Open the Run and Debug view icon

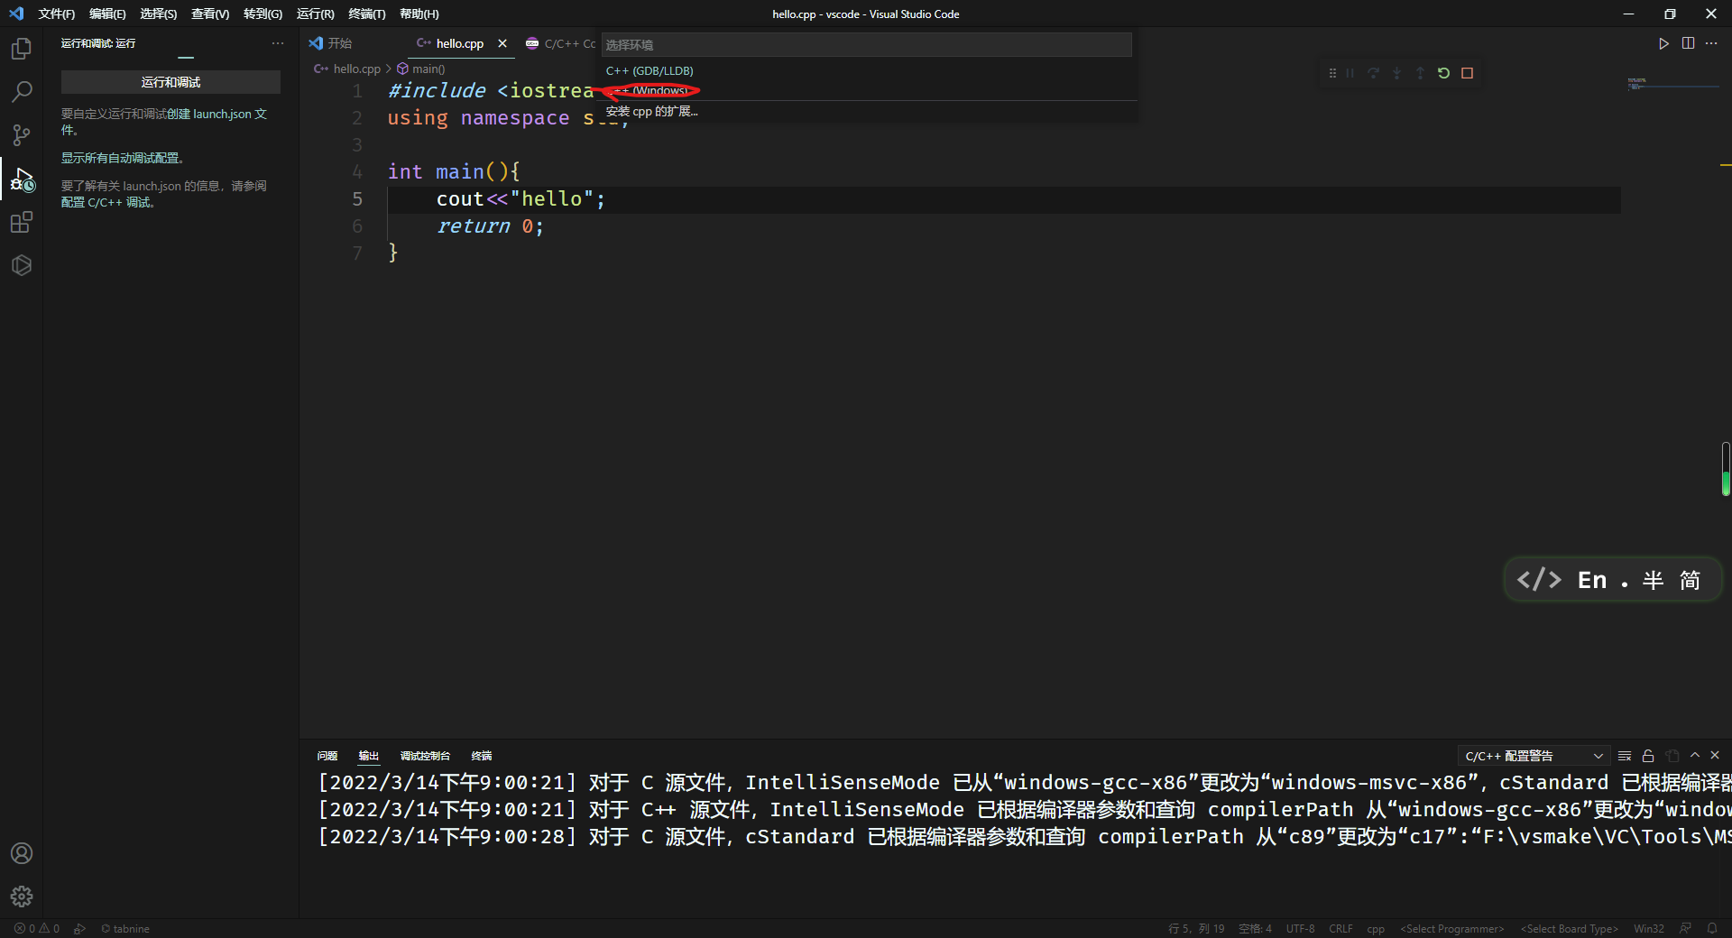point(22,179)
